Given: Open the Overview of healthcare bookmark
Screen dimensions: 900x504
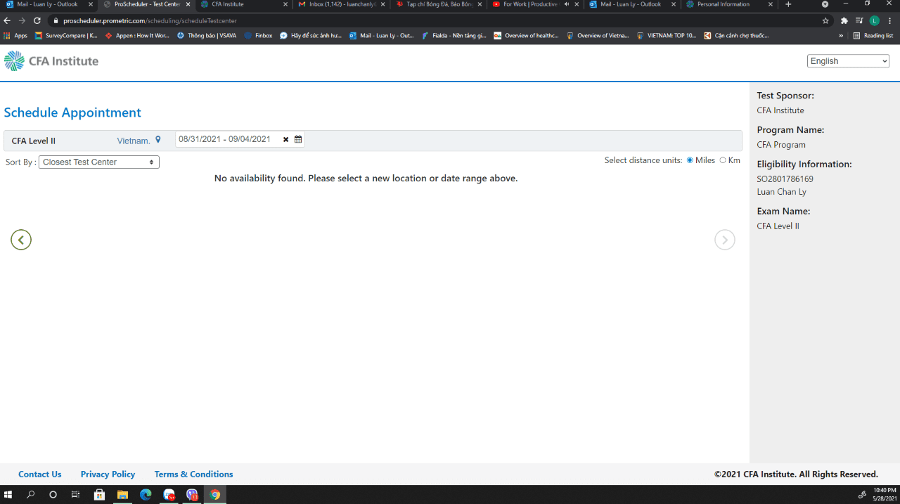Looking at the screenshot, I should pyautogui.click(x=526, y=35).
